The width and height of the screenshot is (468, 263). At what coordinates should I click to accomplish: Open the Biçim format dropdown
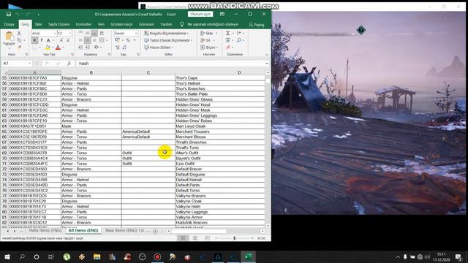click(x=209, y=47)
